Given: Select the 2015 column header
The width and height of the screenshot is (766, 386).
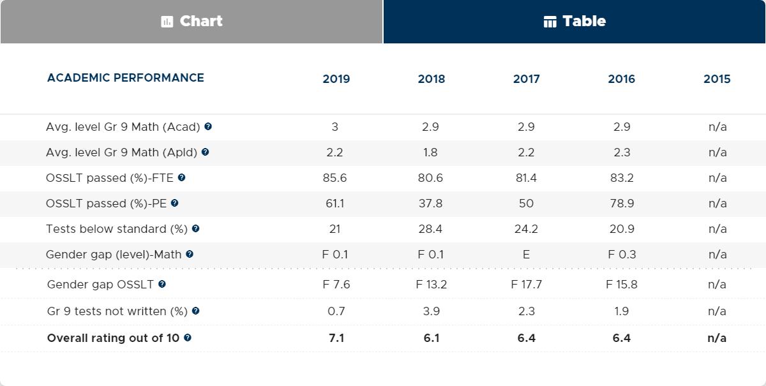Looking at the screenshot, I should coord(717,79).
